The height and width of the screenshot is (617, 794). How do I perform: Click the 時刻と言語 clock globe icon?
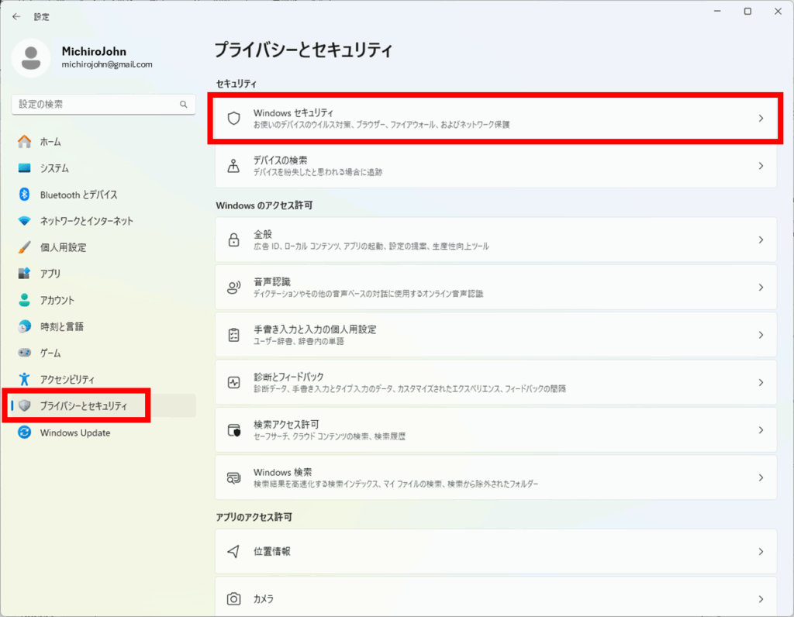point(24,326)
